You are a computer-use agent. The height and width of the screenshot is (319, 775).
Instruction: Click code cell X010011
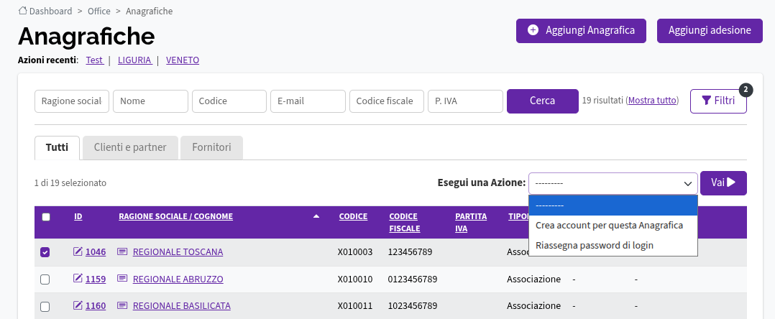355,305
